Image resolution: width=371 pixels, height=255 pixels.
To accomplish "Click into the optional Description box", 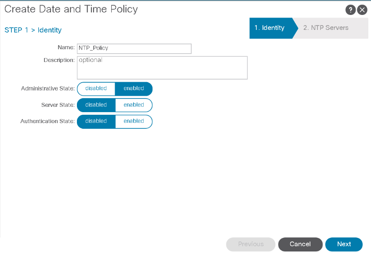I will point(162,68).
